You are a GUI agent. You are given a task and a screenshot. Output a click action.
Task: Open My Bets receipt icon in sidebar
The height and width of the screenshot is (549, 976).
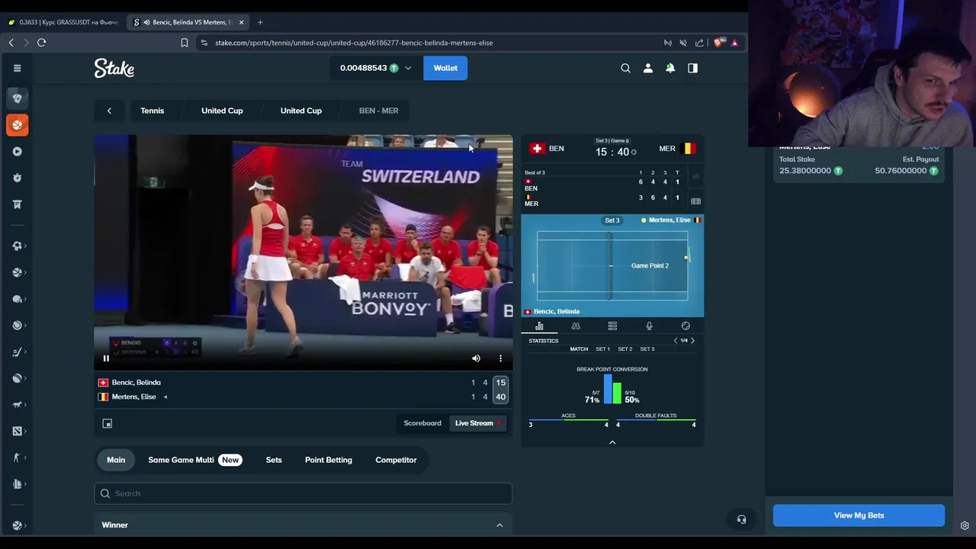(17, 204)
